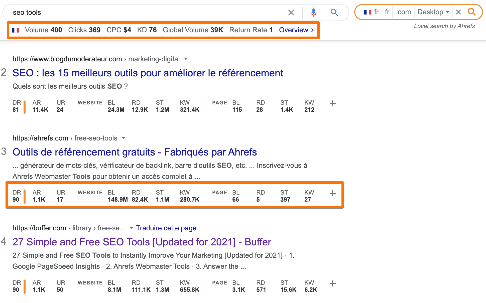Select the Return Rate 1 metric
This screenshot has width=486, height=303.
pos(251,30)
